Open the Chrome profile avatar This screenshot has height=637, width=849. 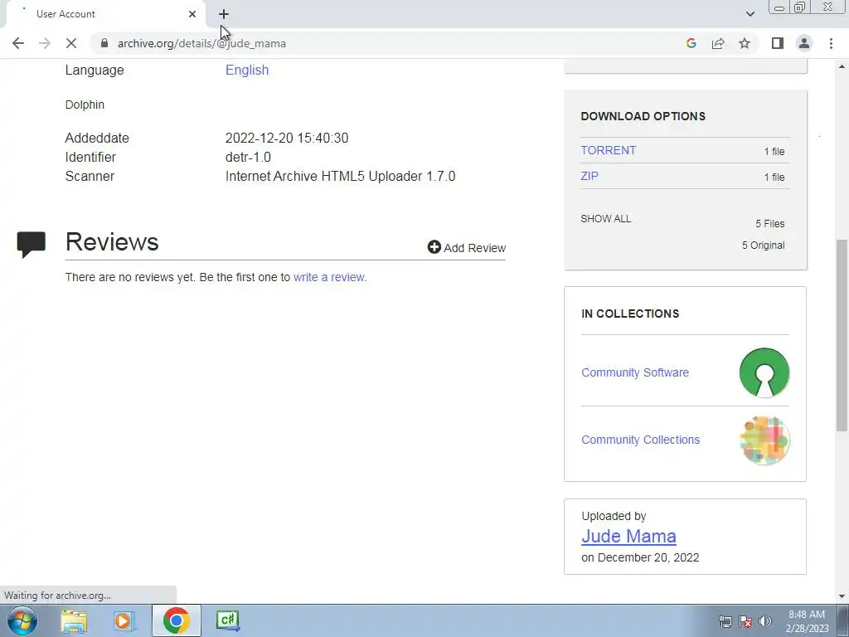pos(804,43)
